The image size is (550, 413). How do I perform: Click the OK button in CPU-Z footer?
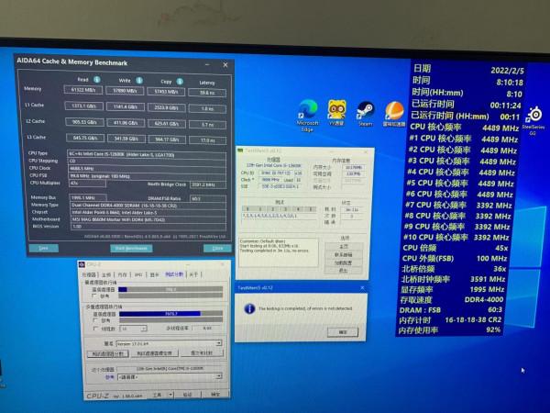(x=215, y=395)
